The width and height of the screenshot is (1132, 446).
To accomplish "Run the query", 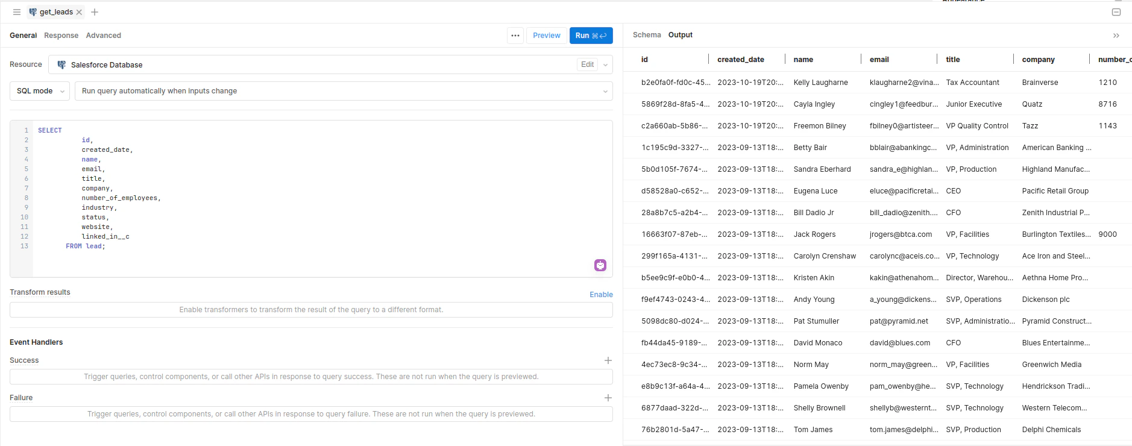I will [x=591, y=36].
